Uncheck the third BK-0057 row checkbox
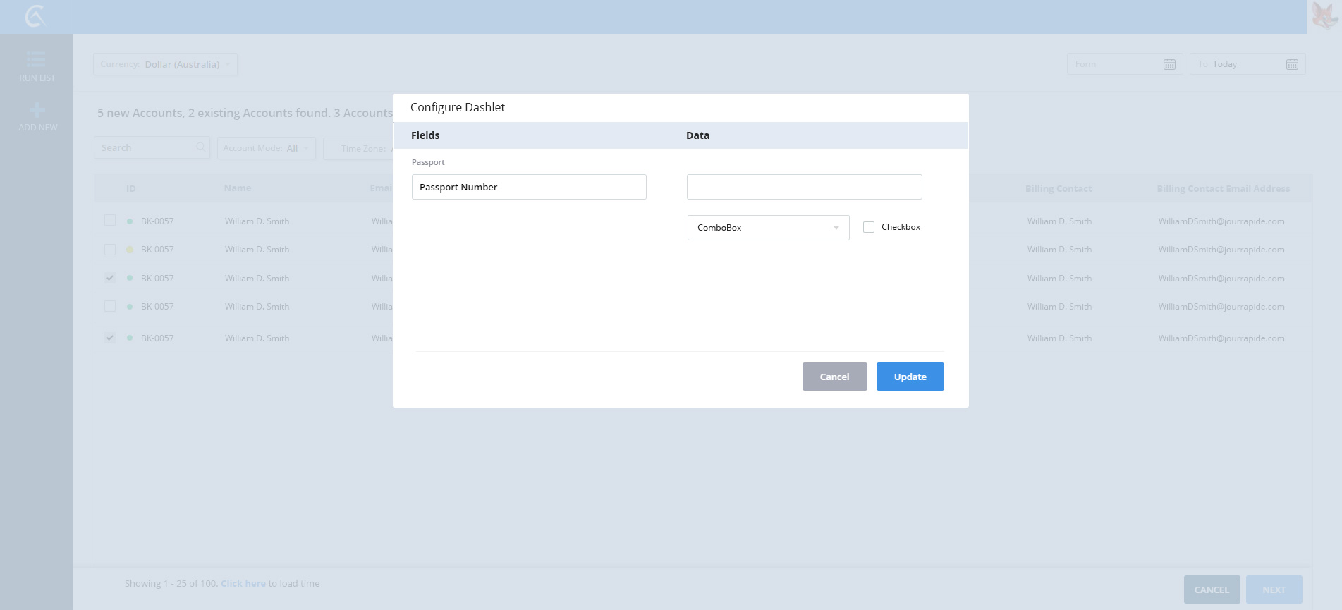Viewport: 1342px width, 610px height. [x=110, y=278]
